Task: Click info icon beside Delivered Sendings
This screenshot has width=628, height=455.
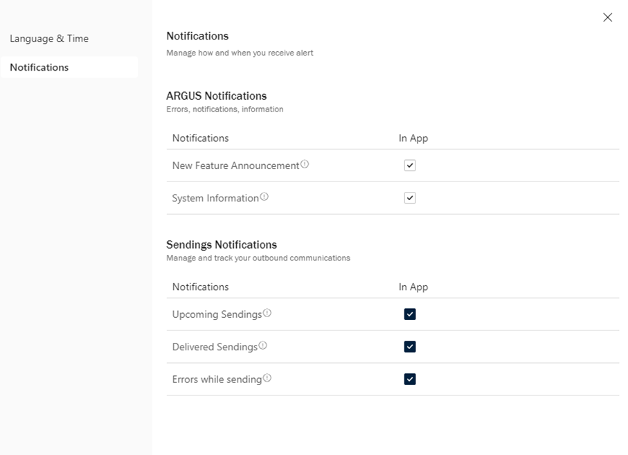Action: (263, 346)
